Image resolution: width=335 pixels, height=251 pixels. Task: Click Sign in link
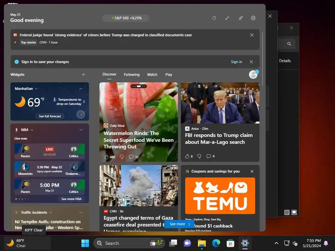tap(237, 62)
